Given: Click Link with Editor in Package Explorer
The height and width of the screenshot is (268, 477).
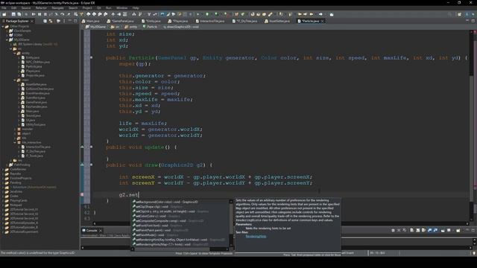Looking at the screenshot, I should coord(51,21).
